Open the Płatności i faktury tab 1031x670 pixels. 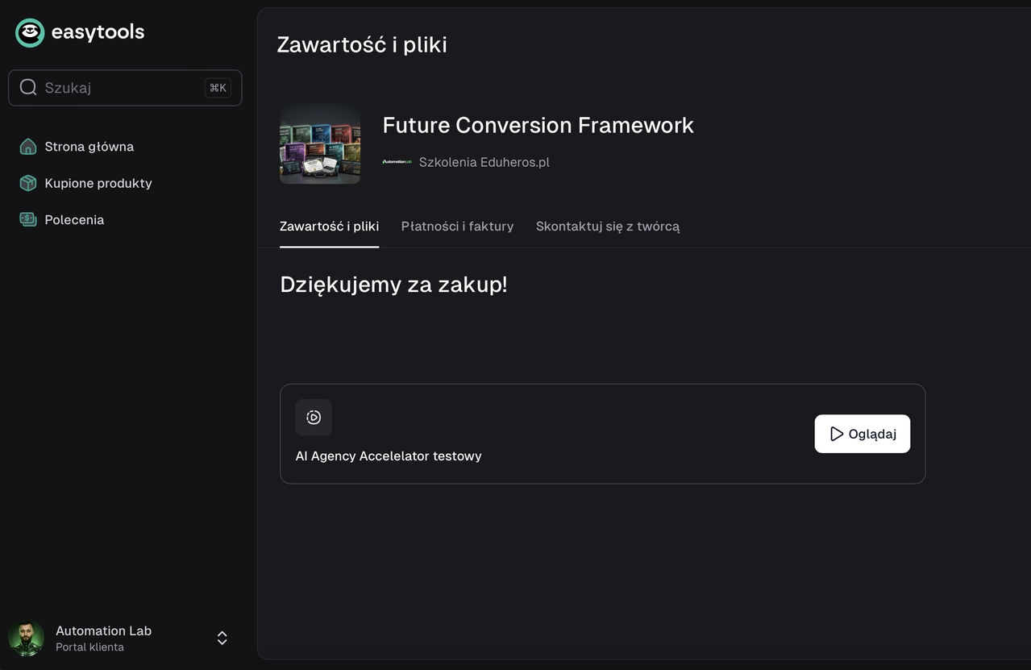pos(457,227)
